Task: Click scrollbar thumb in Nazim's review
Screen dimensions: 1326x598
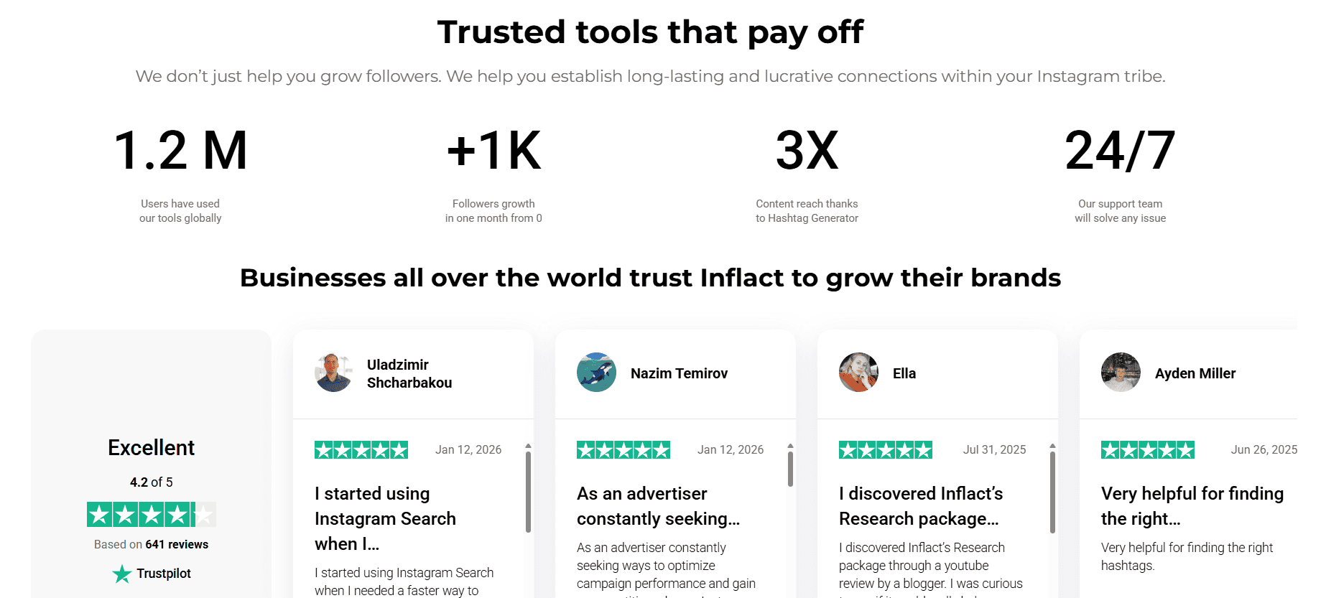Action: click(790, 469)
